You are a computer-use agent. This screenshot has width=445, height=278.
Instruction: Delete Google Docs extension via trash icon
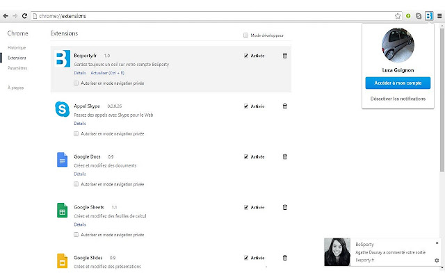pyautogui.click(x=285, y=156)
